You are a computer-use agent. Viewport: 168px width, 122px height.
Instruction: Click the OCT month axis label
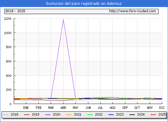coord(137,108)
